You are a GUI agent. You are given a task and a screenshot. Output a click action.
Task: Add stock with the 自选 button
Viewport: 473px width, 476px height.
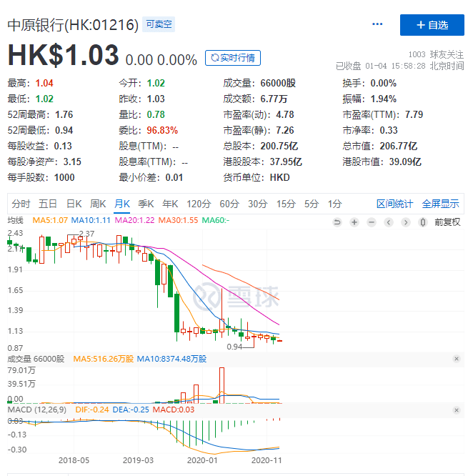coord(432,25)
